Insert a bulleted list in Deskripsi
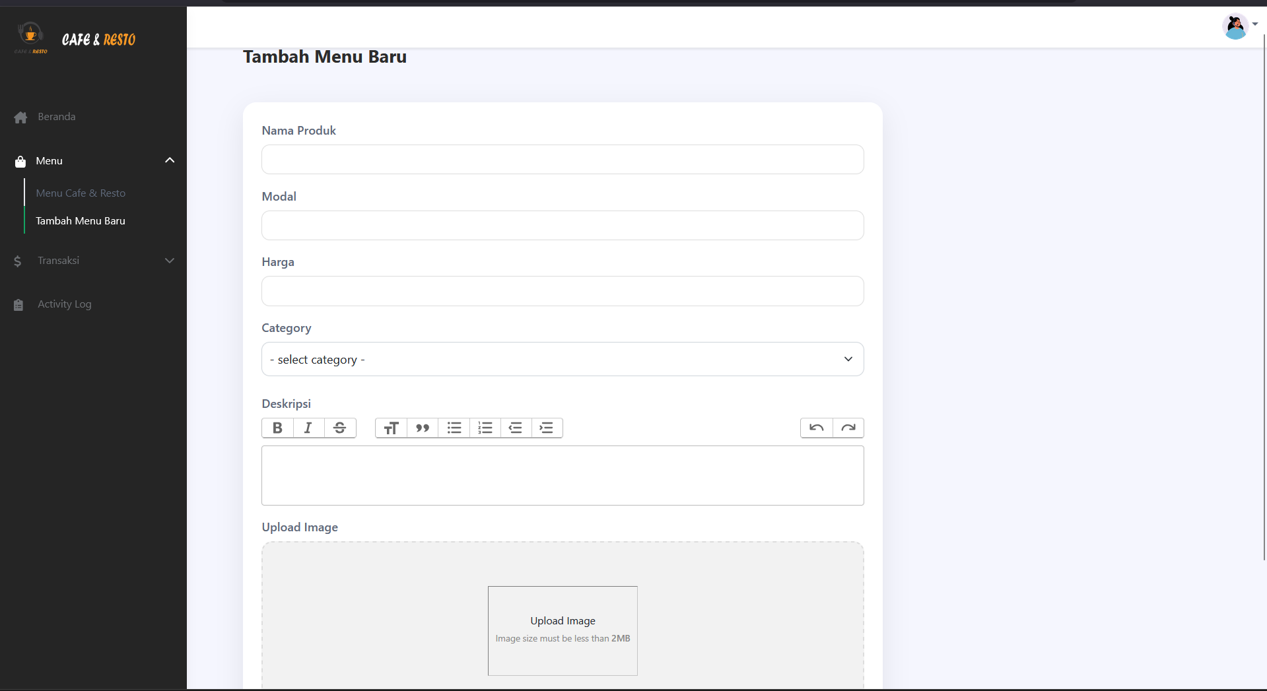Image resolution: width=1267 pixels, height=691 pixels. 454,428
